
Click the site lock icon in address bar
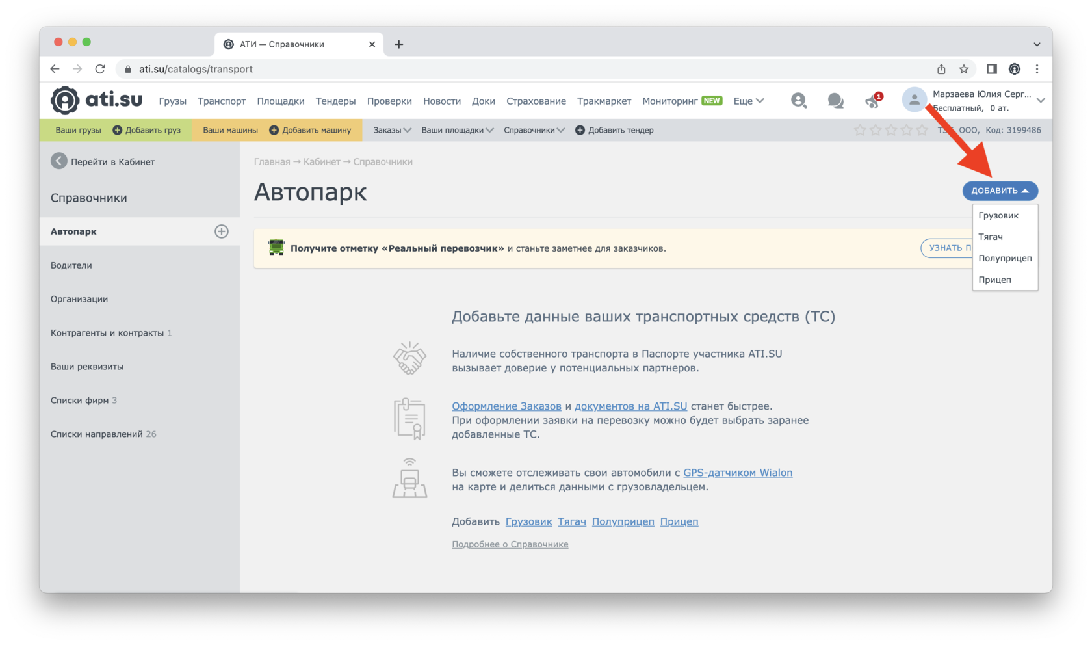pos(128,69)
